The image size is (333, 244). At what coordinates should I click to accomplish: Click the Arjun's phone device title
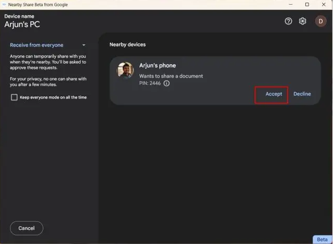click(158, 65)
